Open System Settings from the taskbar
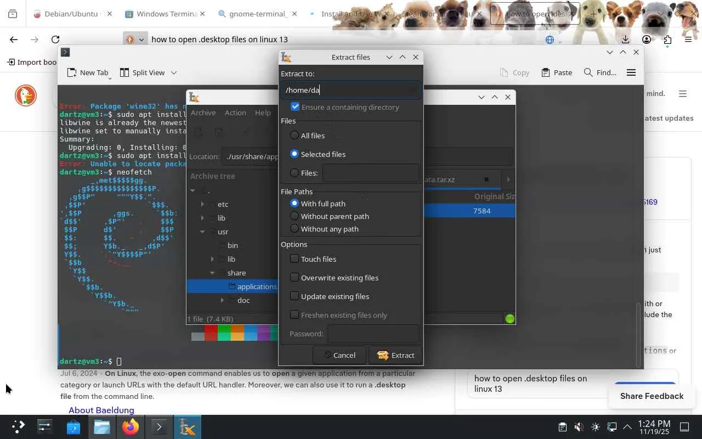 pos(44,426)
